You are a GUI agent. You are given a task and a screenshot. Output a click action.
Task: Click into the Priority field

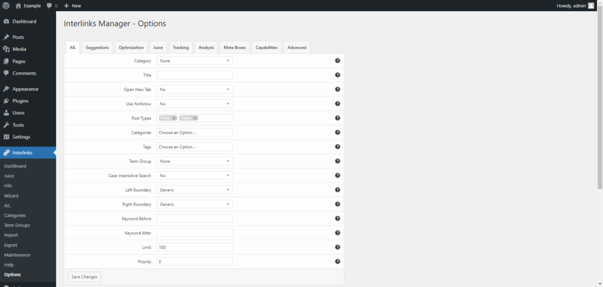194,262
